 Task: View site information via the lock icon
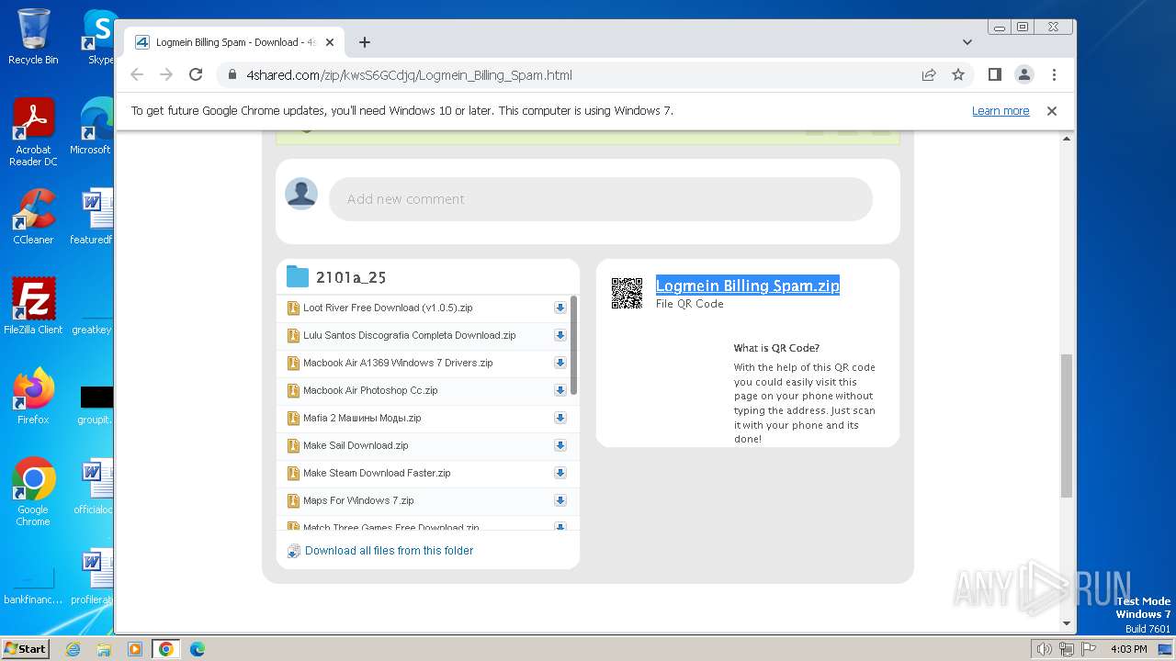point(232,75)
